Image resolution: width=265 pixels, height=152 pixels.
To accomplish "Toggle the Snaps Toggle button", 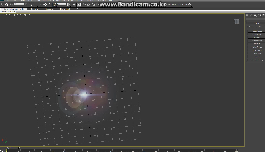I will [x=84, y=5].
